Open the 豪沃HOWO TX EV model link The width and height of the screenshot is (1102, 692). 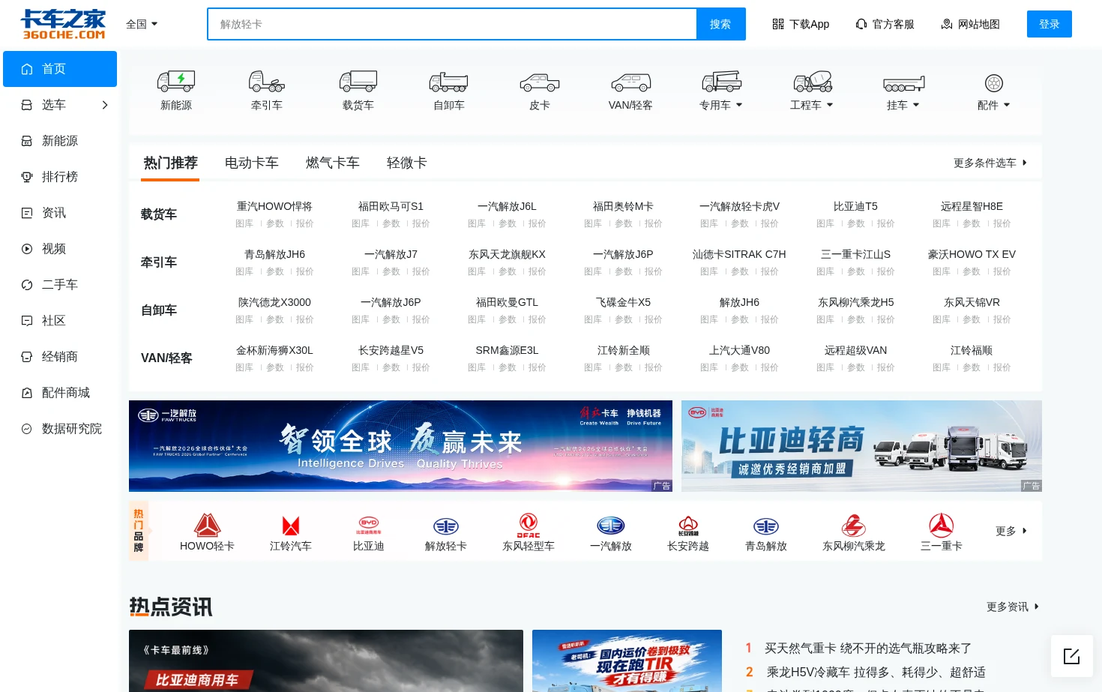972,254
